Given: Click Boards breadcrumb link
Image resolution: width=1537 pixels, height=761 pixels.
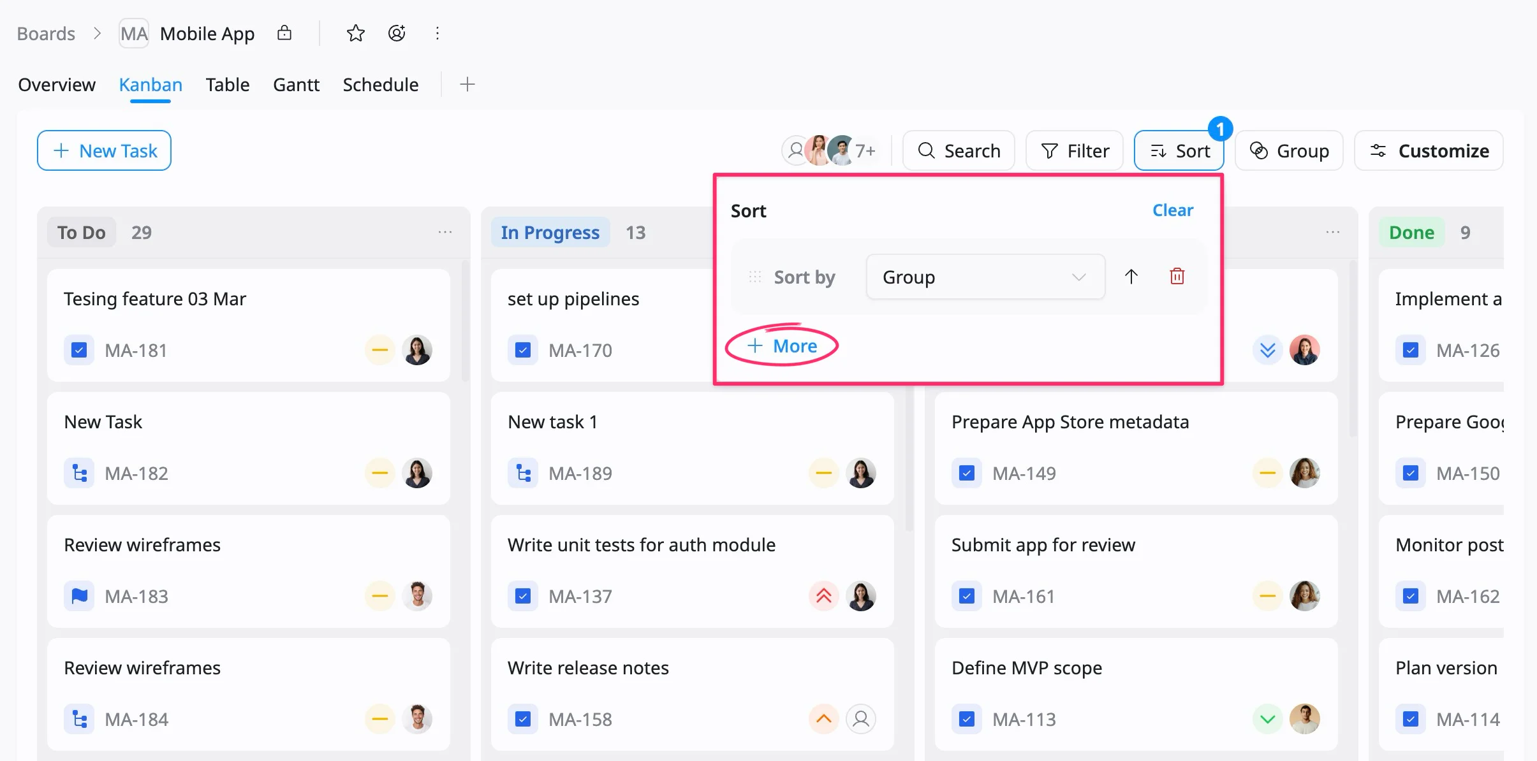Looking at the screenshot, I should click(46, 33).
